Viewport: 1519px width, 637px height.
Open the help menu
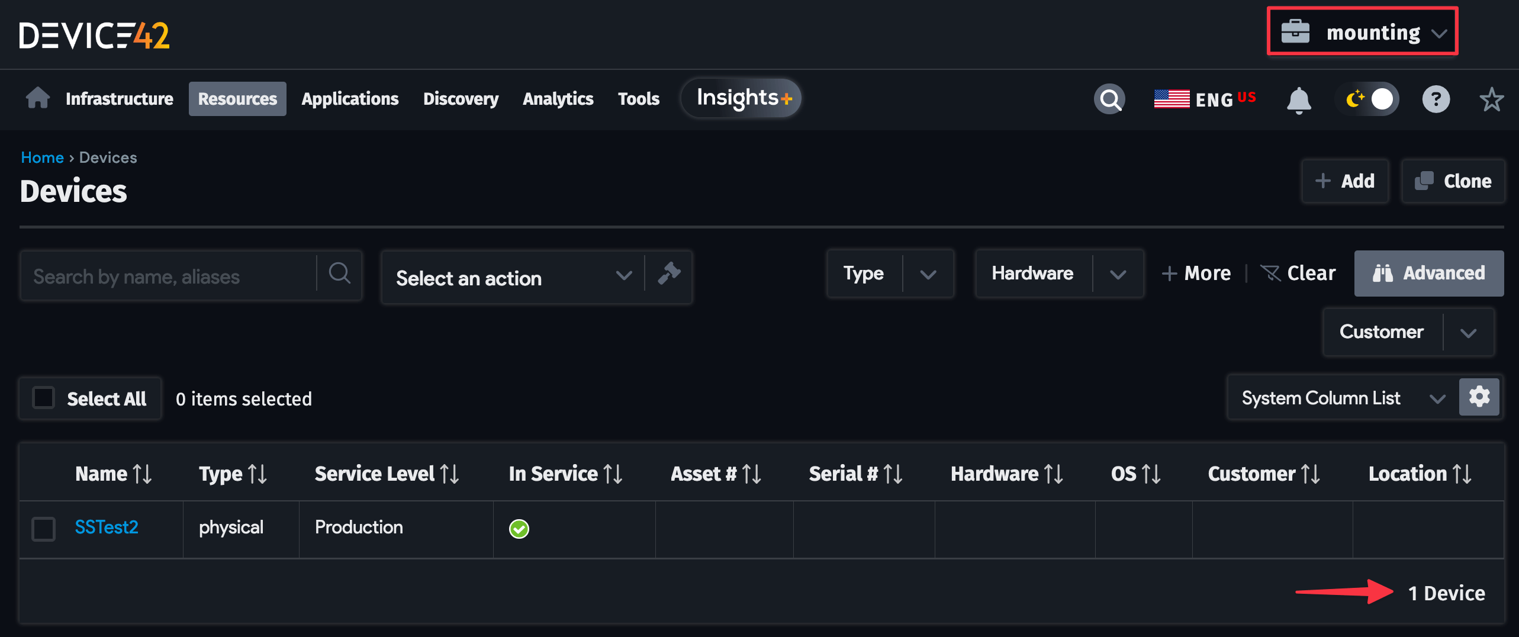tap(1436, 99)
